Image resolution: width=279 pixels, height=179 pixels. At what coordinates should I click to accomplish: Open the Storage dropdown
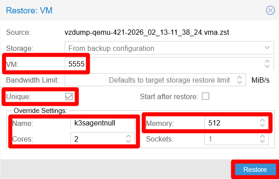pyautogui.click(x=267, y=48)
